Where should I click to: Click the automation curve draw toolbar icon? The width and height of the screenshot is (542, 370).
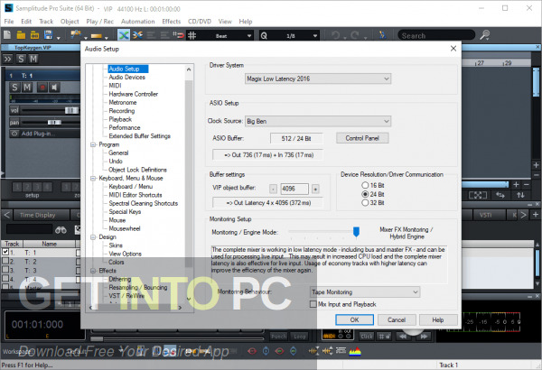click(x=75, y=34)
